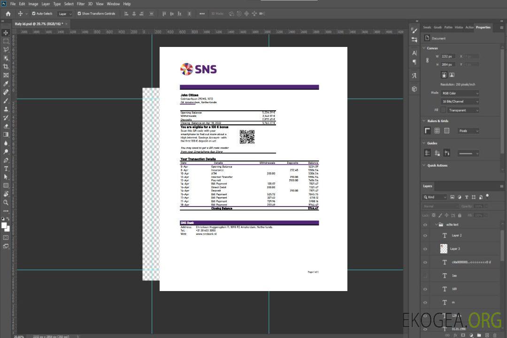The height and width of the screenshot is (338, 507).
Task: Switch to the Actions panel tab
Action: (469, 27)
